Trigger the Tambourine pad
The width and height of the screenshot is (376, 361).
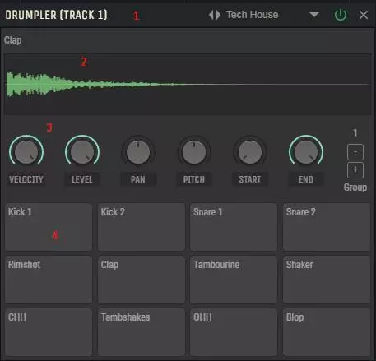coord(234,280)
